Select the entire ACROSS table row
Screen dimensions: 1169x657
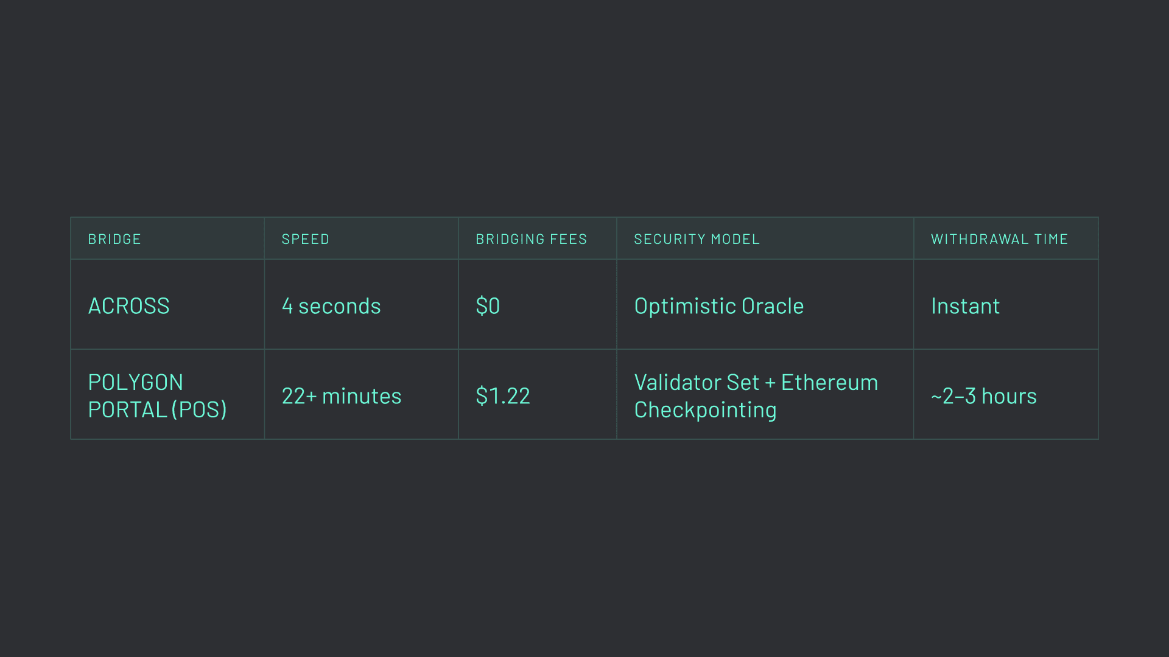[x=584, y=304]
